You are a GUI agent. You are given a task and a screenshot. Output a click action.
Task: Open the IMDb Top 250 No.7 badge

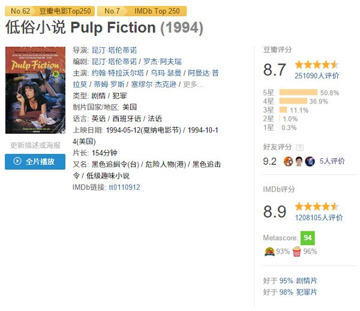coord(142,11)
